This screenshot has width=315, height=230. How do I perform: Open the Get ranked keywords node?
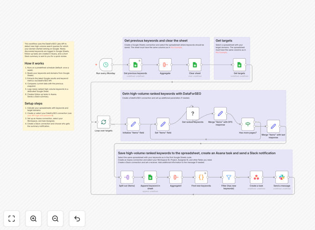coord(193,113)
